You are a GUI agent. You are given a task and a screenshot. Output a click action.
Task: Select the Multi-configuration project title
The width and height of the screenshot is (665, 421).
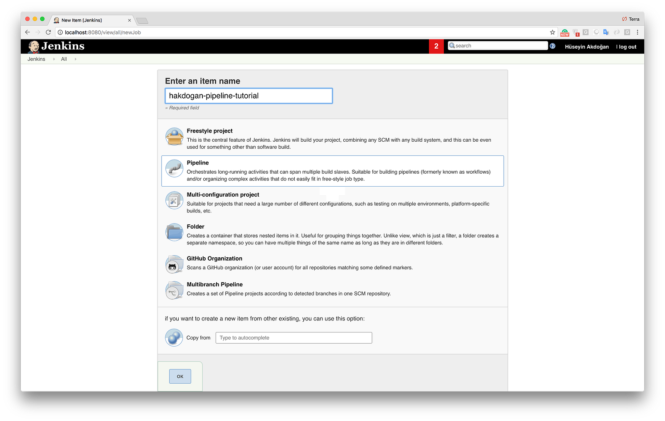coord(223,194)
